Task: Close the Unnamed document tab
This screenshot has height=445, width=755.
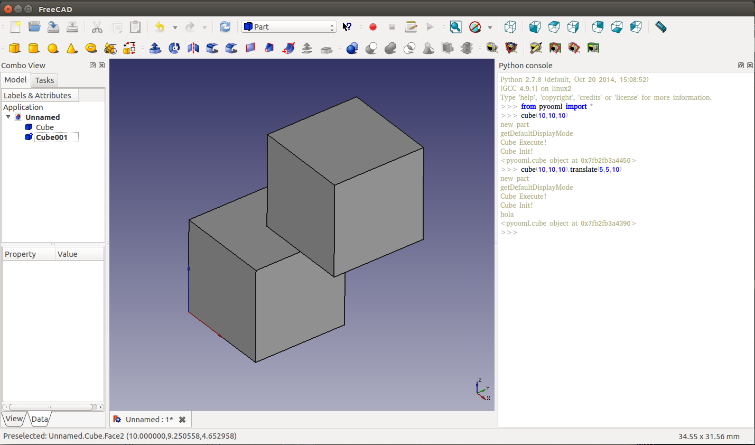Action: tap(182, 420)
